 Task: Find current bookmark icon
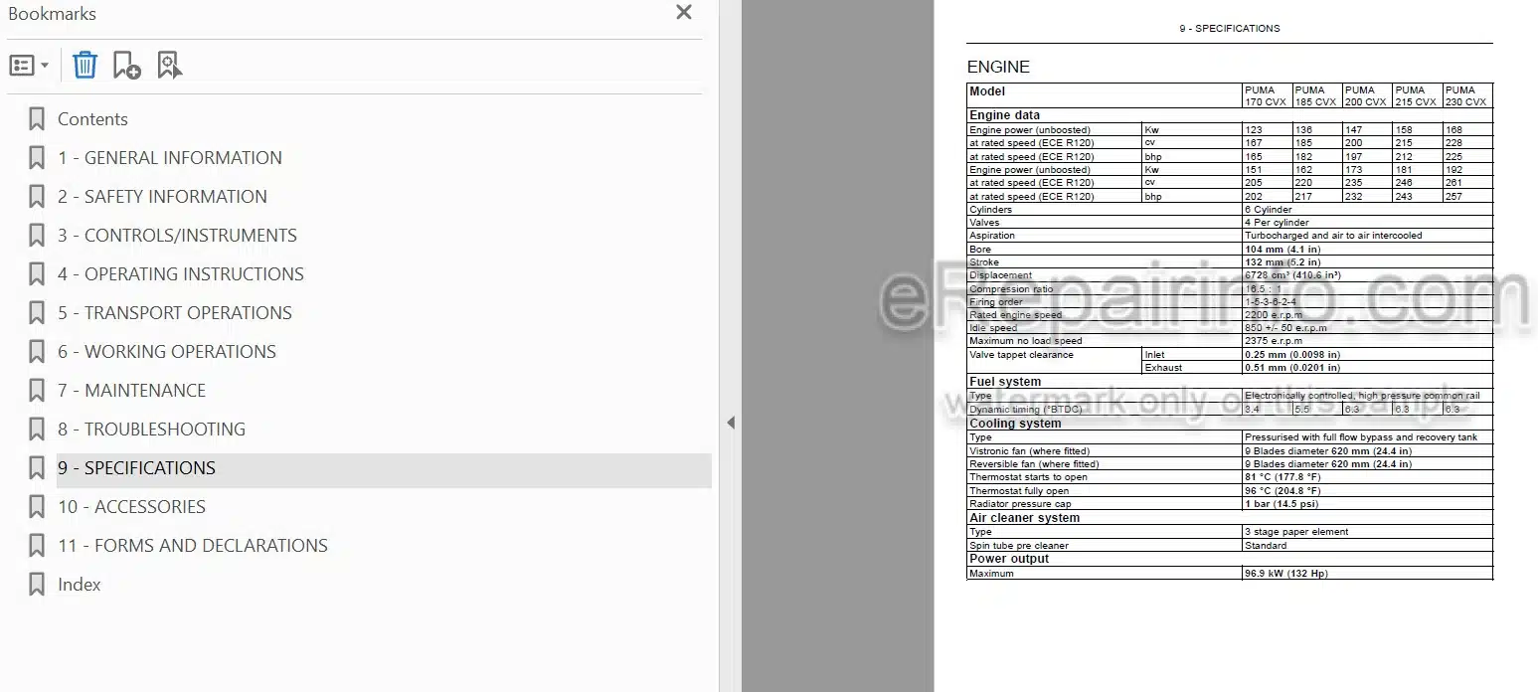pos(170,66)
